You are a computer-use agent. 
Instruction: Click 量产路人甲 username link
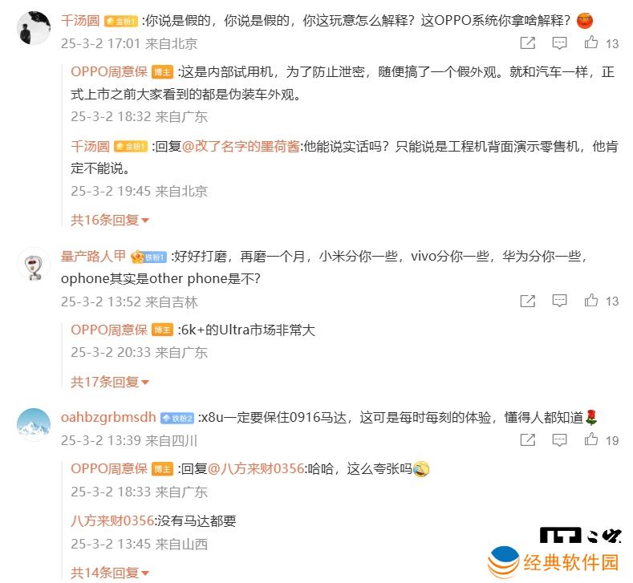pos(93,256)
